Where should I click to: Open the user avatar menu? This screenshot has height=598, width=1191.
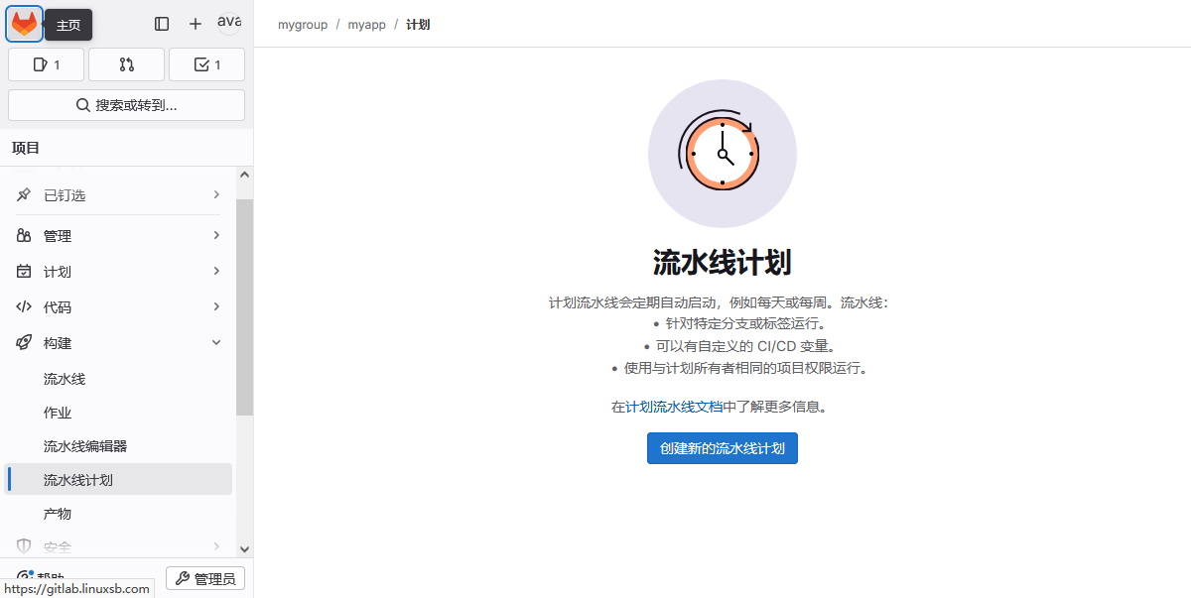pos(229,23)
